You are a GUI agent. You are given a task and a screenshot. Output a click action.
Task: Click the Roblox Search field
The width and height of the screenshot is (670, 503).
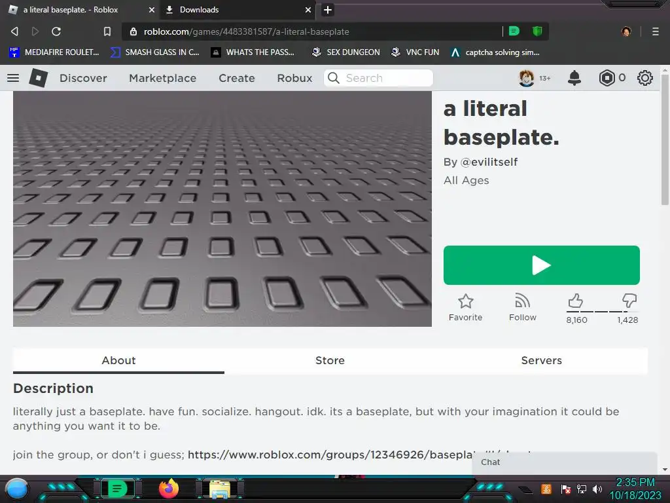pyautogui.click(x=378, y=78)
